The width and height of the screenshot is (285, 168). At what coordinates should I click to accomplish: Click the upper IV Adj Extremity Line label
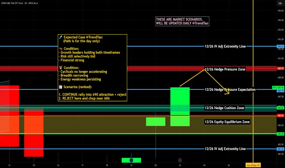coord(225,46)
